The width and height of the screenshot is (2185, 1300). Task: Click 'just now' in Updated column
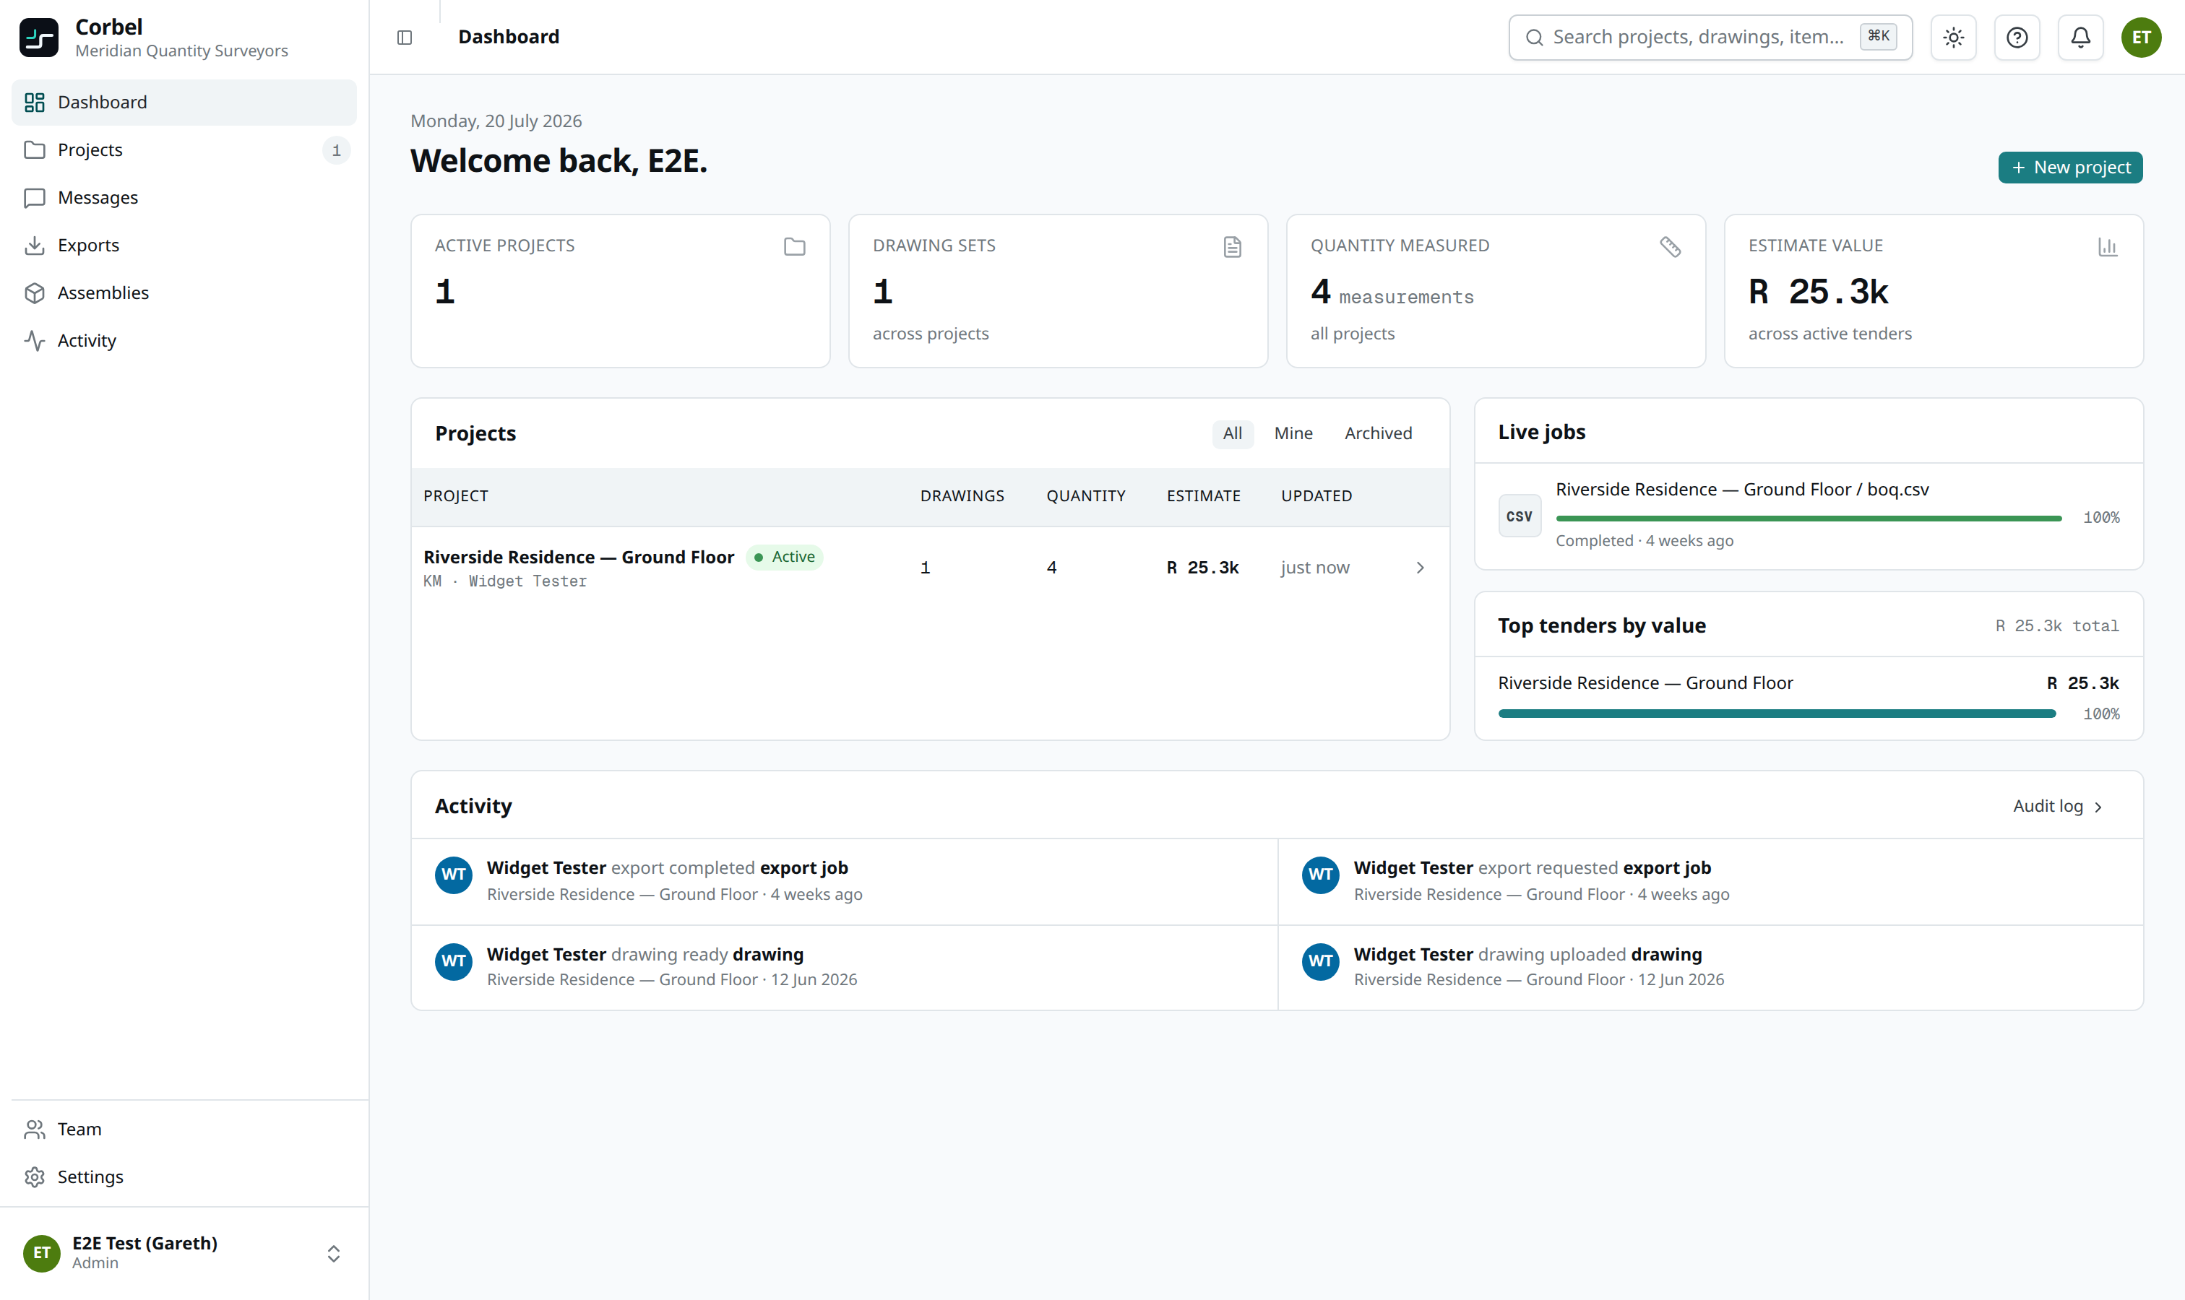click(1314, 568)
